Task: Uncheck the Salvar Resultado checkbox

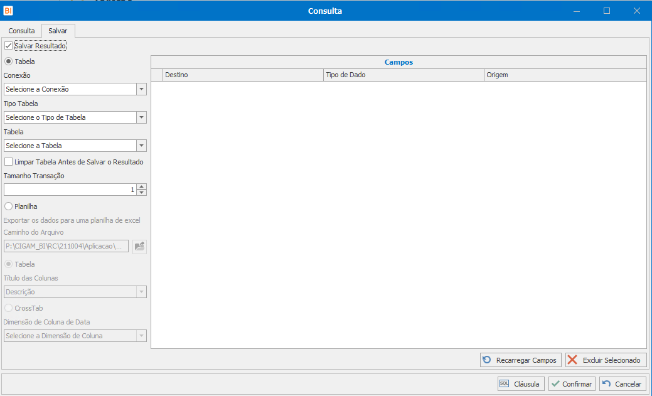Action: pos(8,46)
